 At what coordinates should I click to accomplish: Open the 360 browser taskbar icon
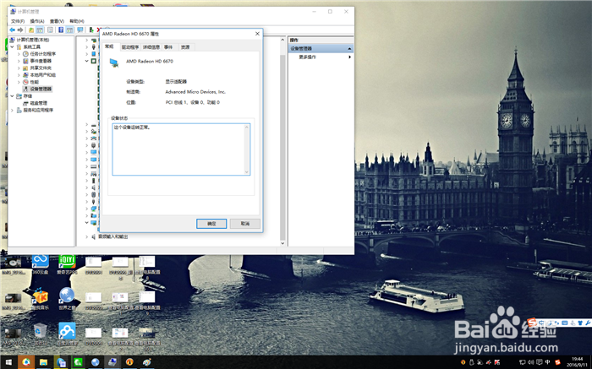(x=26, y=362)
